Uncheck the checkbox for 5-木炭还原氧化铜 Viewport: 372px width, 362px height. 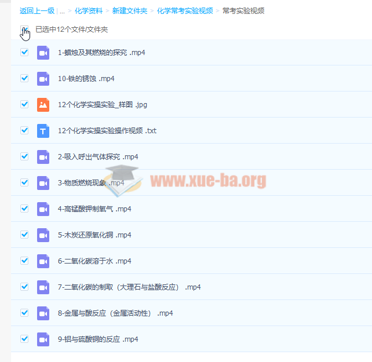point(24,235)
